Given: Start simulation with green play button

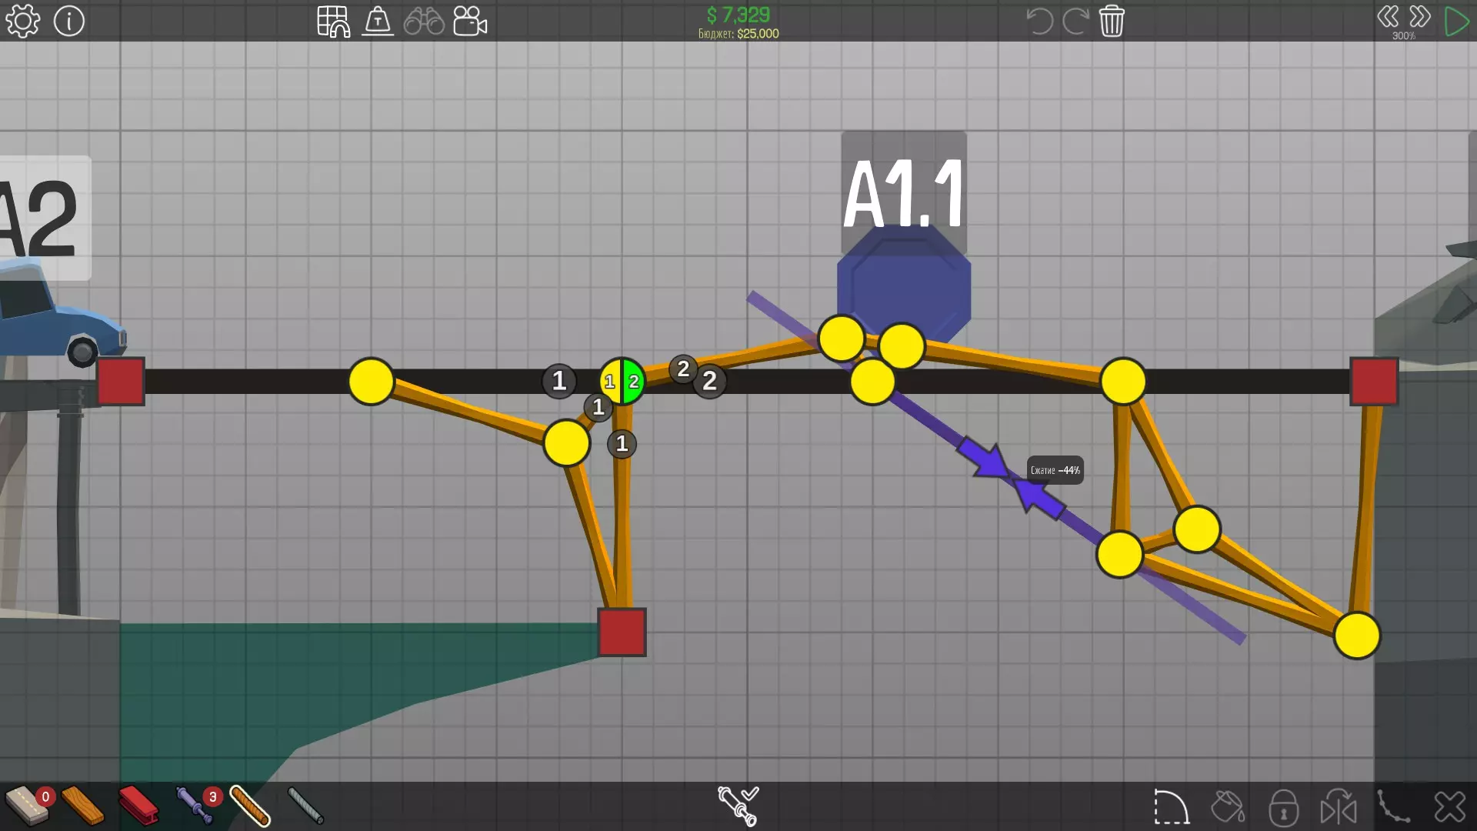Looking at the screenshot, I should pos(1455,21).
